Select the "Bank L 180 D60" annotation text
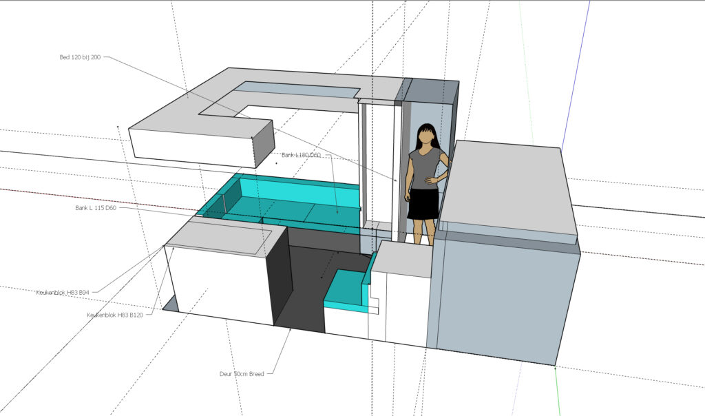 pyautogui.click(x=302, y=155)
